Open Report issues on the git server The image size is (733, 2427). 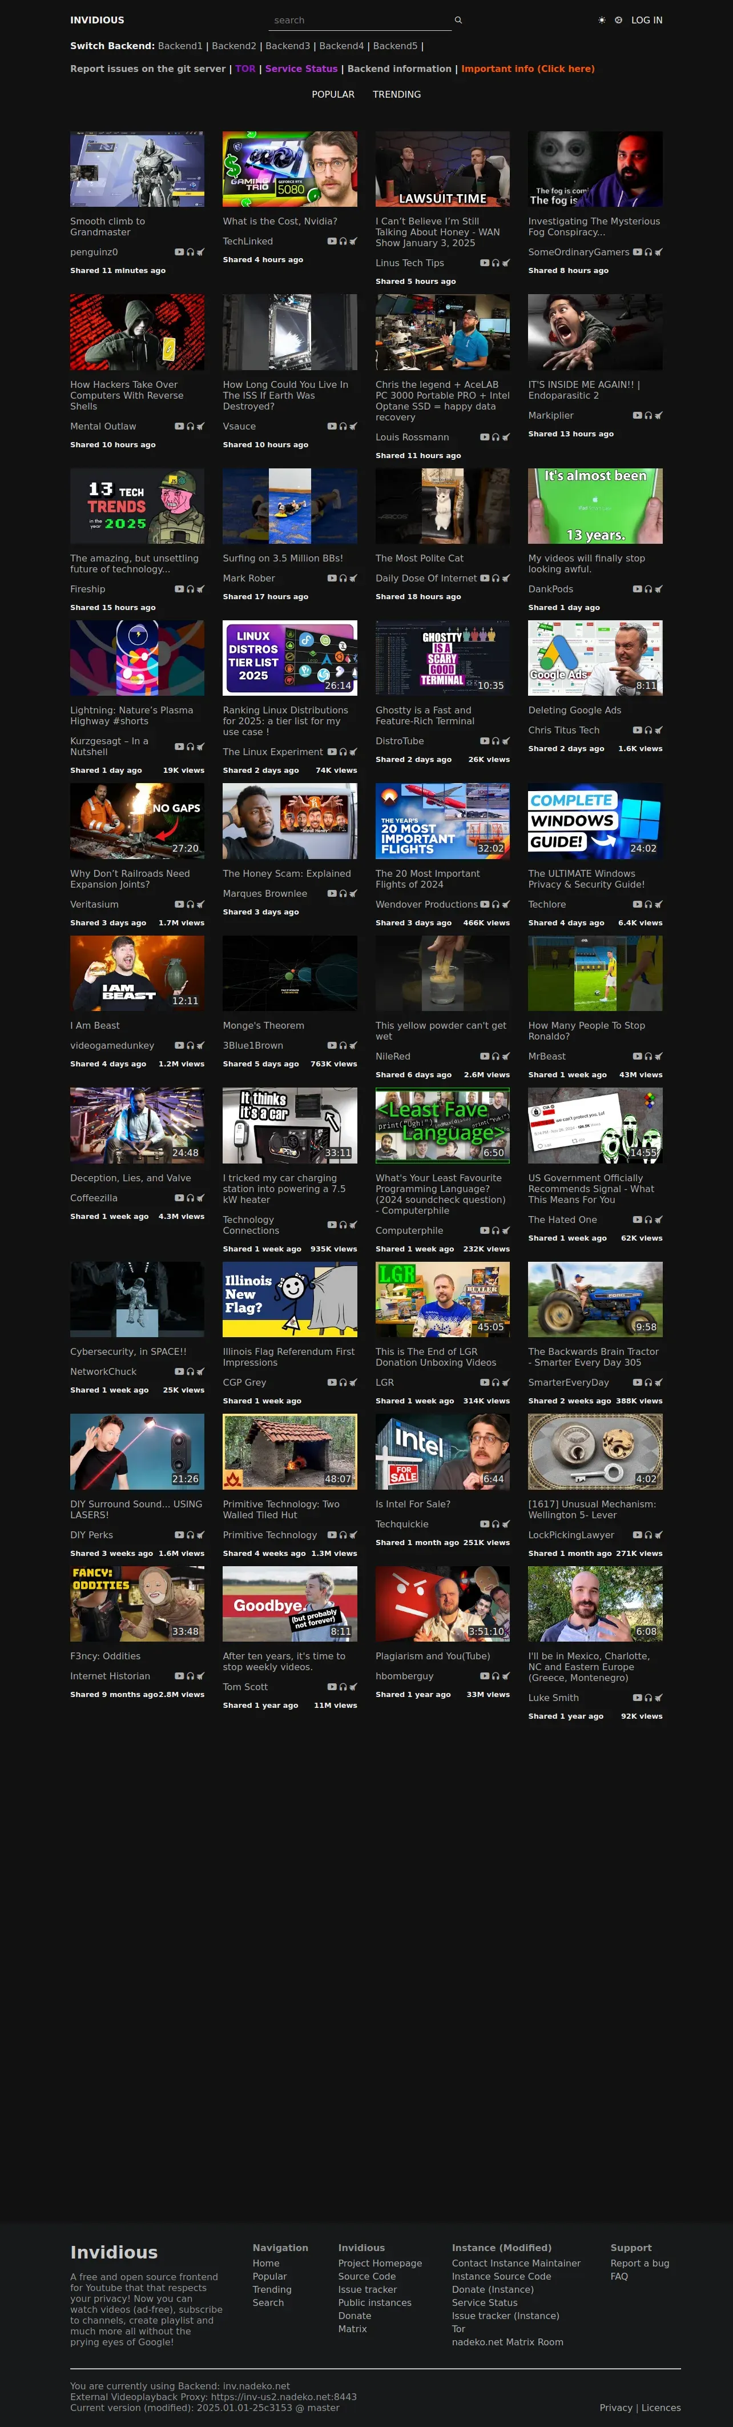click(x=148, y=69)
